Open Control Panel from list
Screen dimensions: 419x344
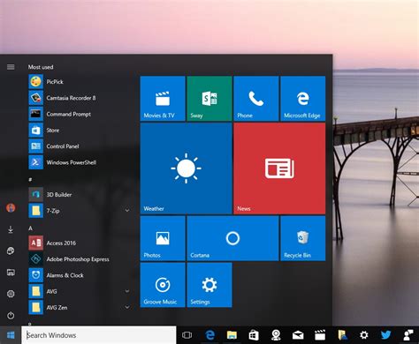click(80, 146)
